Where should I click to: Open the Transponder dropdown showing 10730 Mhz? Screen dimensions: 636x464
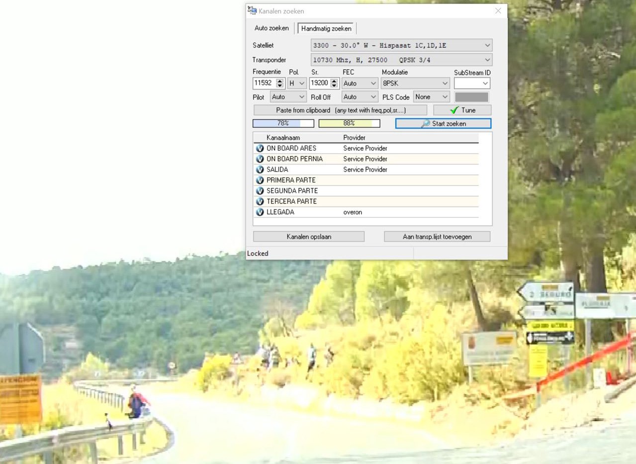coord(401,60)
